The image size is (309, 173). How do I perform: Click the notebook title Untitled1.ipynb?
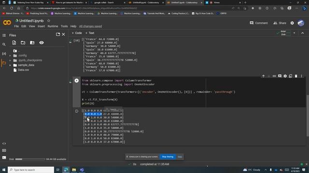click(31, 21)
